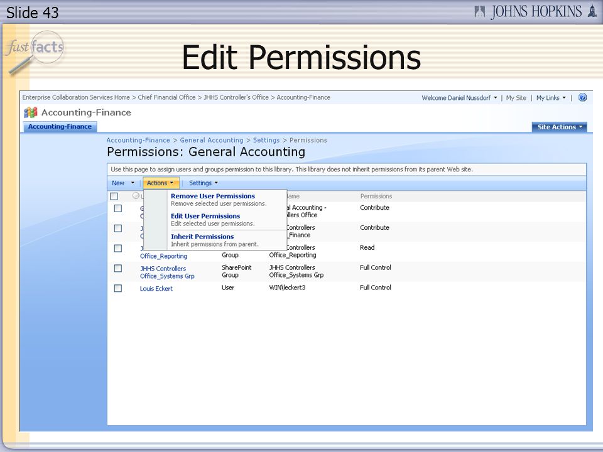Click User type in Louis Eckert row

(228, 288)
